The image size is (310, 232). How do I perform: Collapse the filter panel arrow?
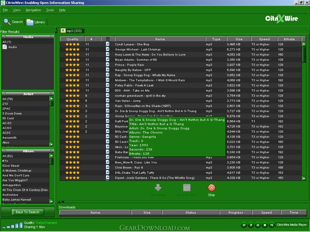click(x=56, y=30)
